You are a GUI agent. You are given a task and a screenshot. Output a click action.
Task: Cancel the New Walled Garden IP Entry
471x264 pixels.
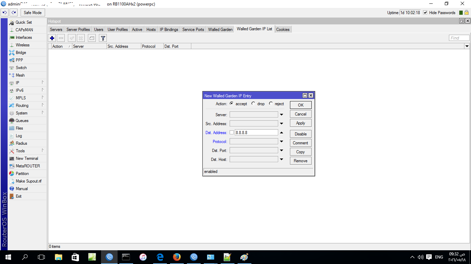[x=301, y=114]
